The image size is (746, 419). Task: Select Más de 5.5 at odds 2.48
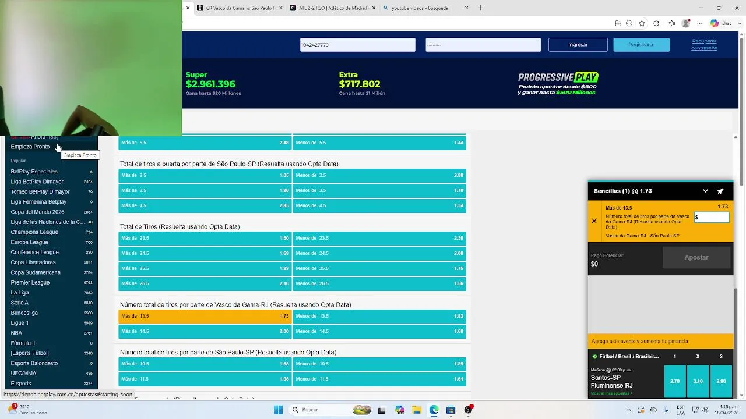tap(205, 143)
